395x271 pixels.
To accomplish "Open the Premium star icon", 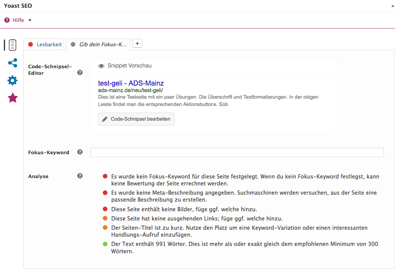I will coord(13,98).
